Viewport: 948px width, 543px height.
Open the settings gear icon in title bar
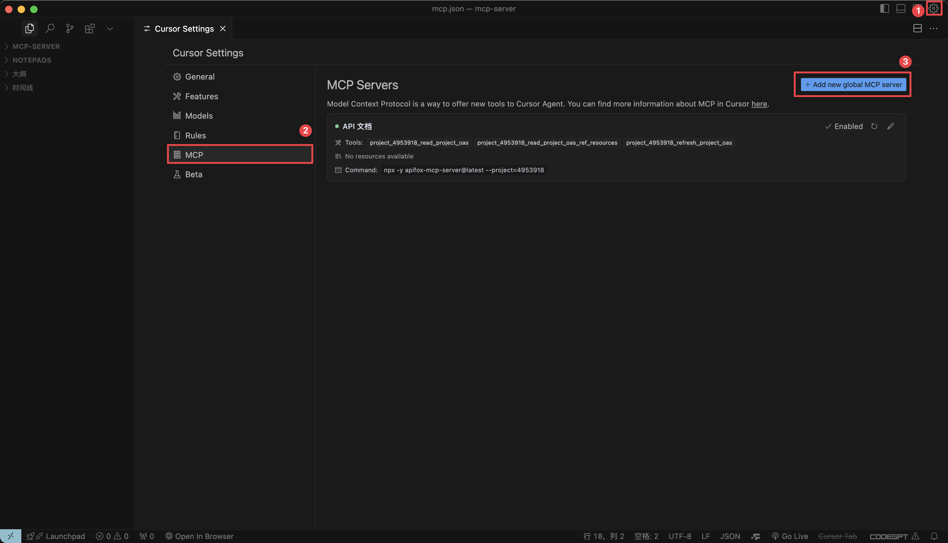click(x=934, y=8)
